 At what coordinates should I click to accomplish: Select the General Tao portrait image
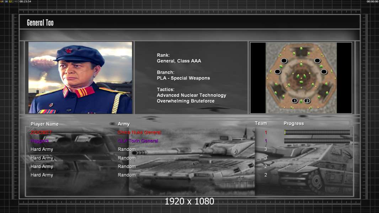click(x=80, y=77)
